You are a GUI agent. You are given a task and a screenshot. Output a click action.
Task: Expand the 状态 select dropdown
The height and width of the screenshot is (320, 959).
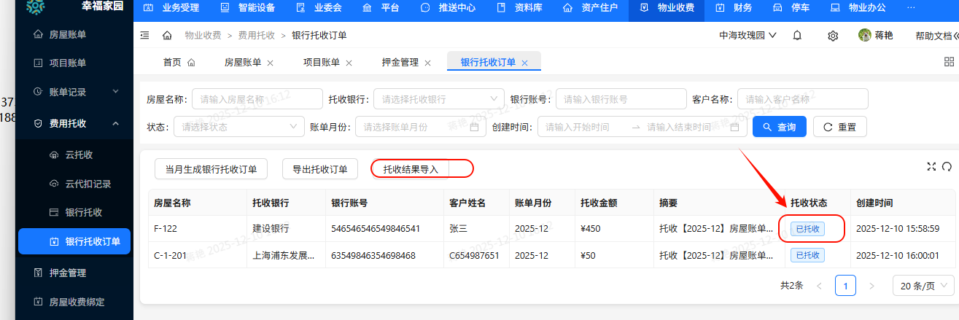point(238,127)
